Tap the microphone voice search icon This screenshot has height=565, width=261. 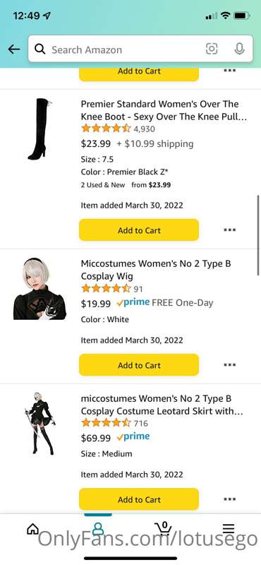239,49
